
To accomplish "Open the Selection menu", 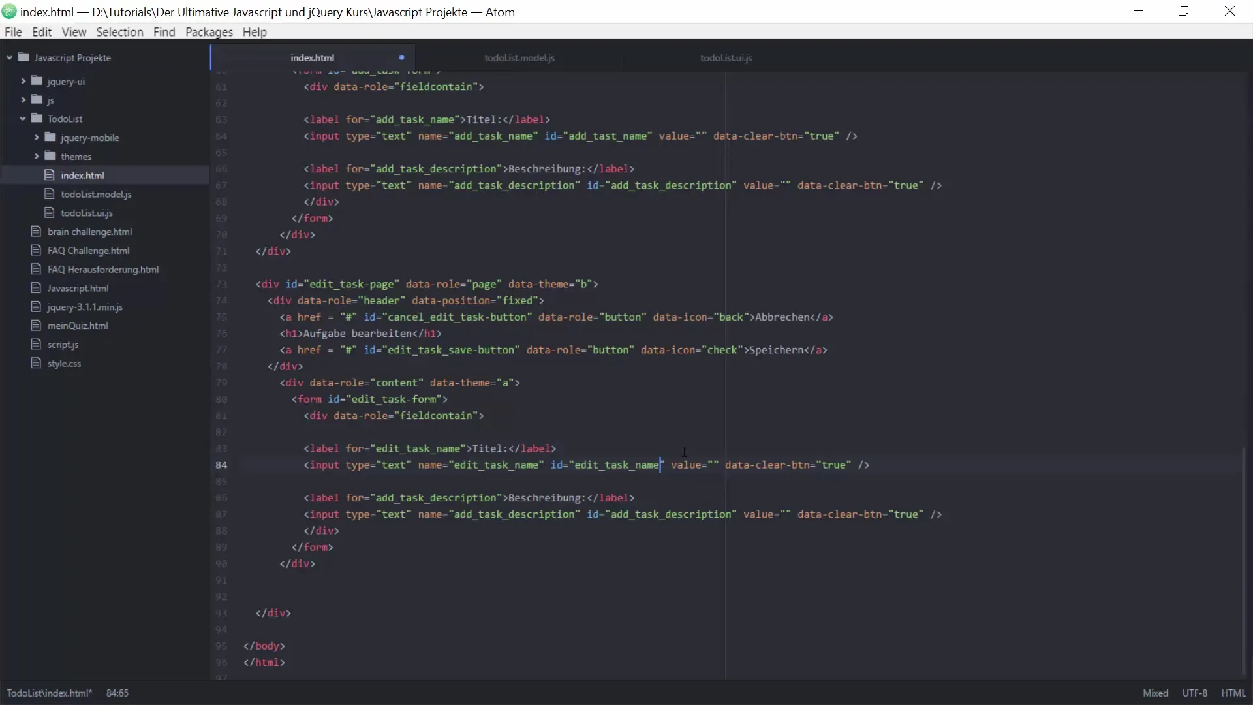I will tap(119, 32).
